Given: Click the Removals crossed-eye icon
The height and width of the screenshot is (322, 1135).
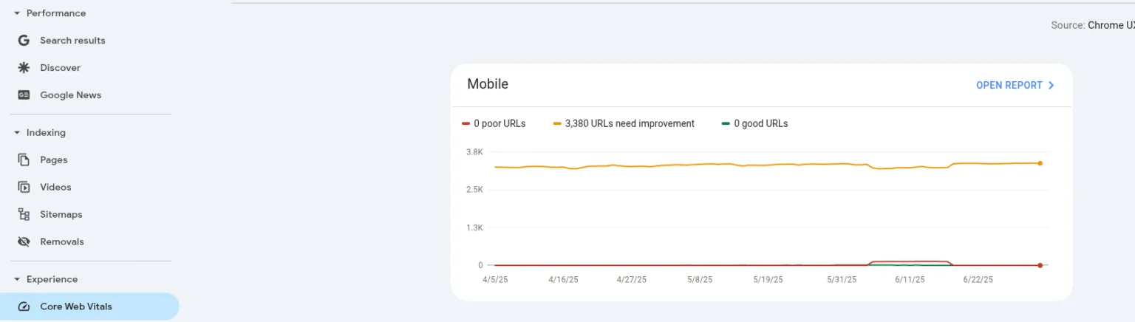Looking at the screenshot, I should coord(24,242).
